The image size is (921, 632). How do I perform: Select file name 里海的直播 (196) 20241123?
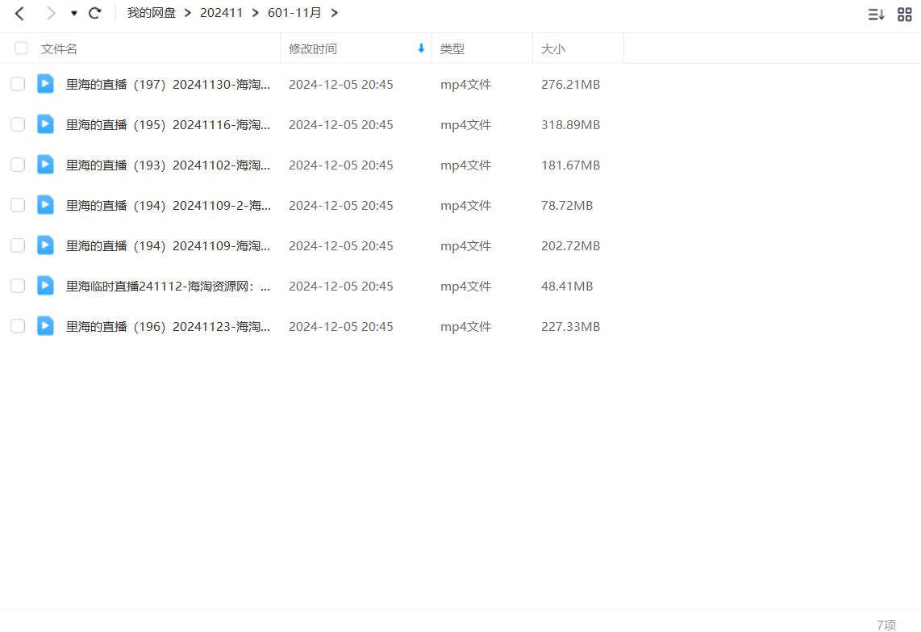click(x=168, y=327)
